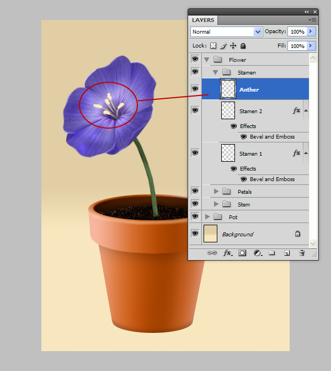Enable lock image pixels brush icon
Viewport: 331px width, 371px height.
pyautogui.click(x=223, y=46)
